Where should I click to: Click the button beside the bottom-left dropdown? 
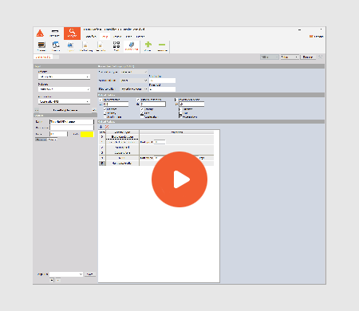(x=90, y=274)
